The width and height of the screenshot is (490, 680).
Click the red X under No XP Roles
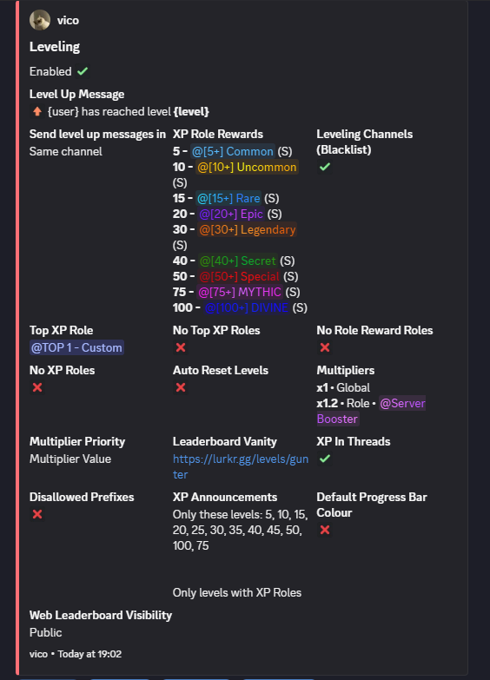37,387
